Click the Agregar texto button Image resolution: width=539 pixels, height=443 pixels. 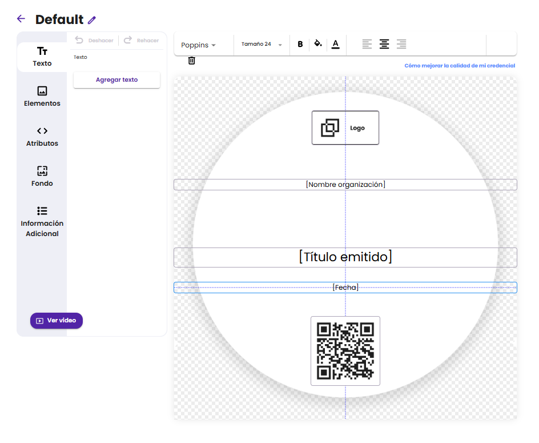tap(116, 80)
